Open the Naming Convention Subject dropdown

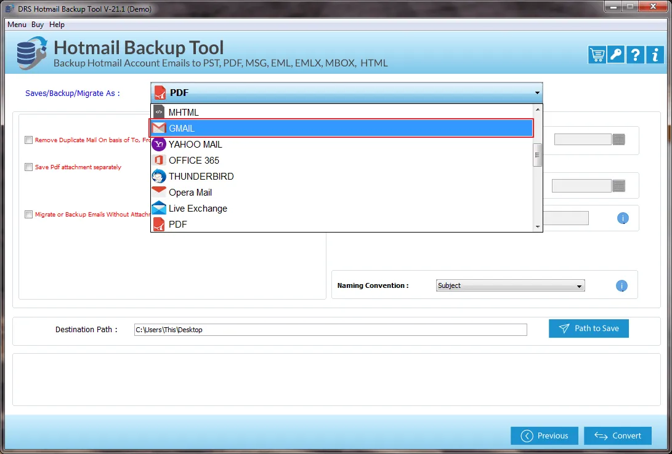tap(510, 286)
